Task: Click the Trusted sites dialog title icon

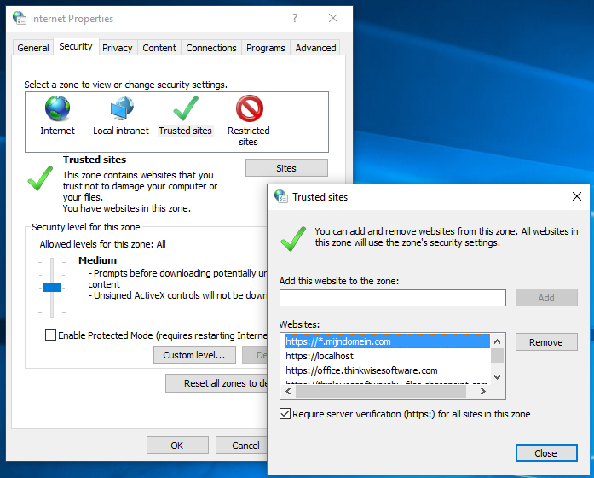Action: pyautogui.click(x=281, y=196)
